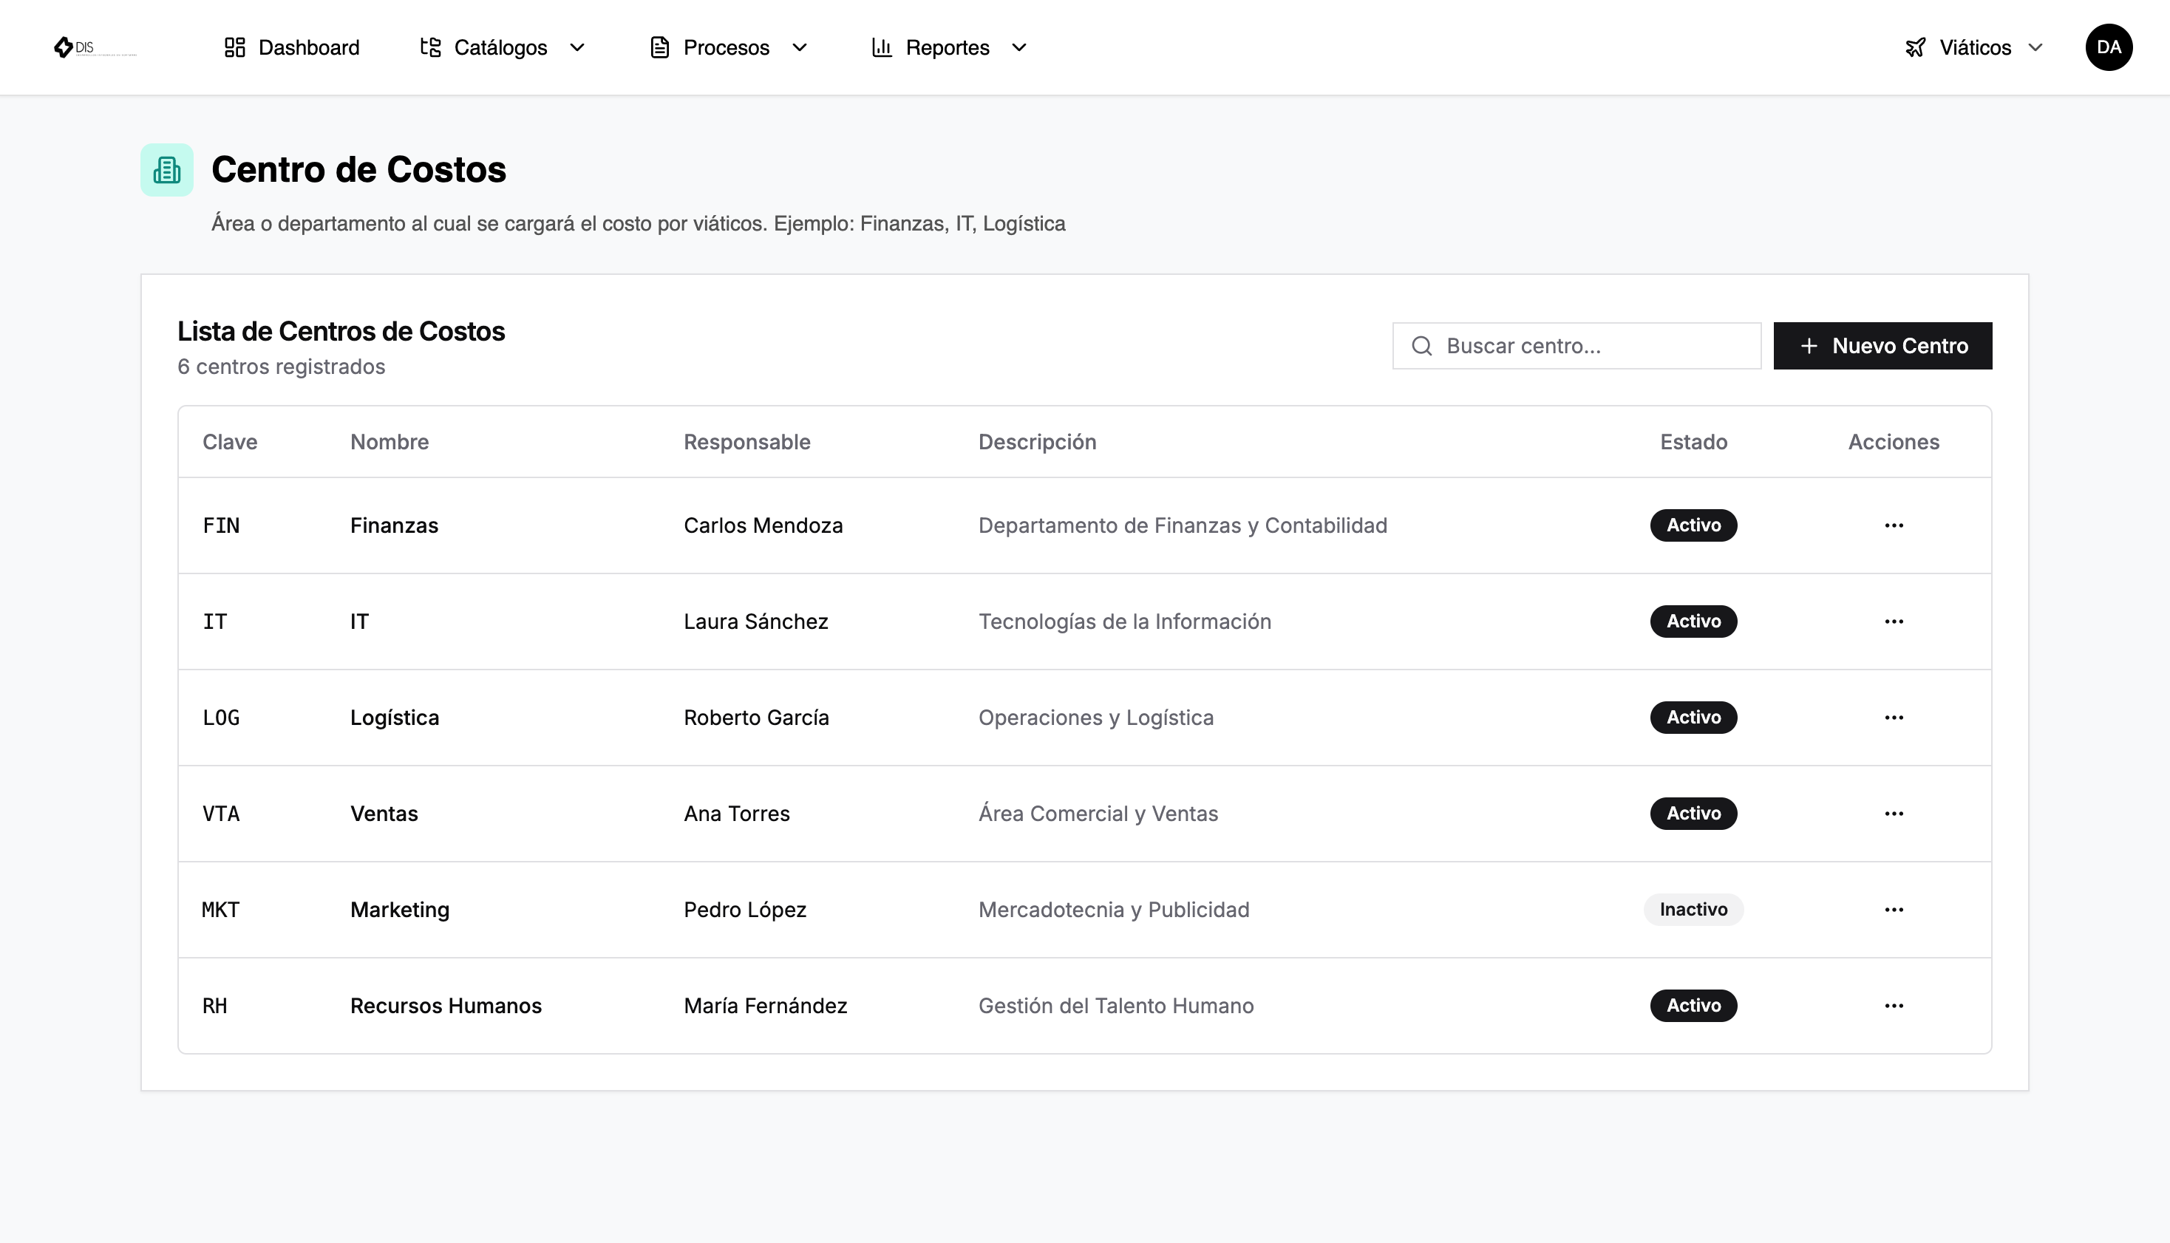The width and height of the screenshot is (2170, 1243).
Task: Expand the Procesos dropdown chevron
Action: (x=800, y=47)
